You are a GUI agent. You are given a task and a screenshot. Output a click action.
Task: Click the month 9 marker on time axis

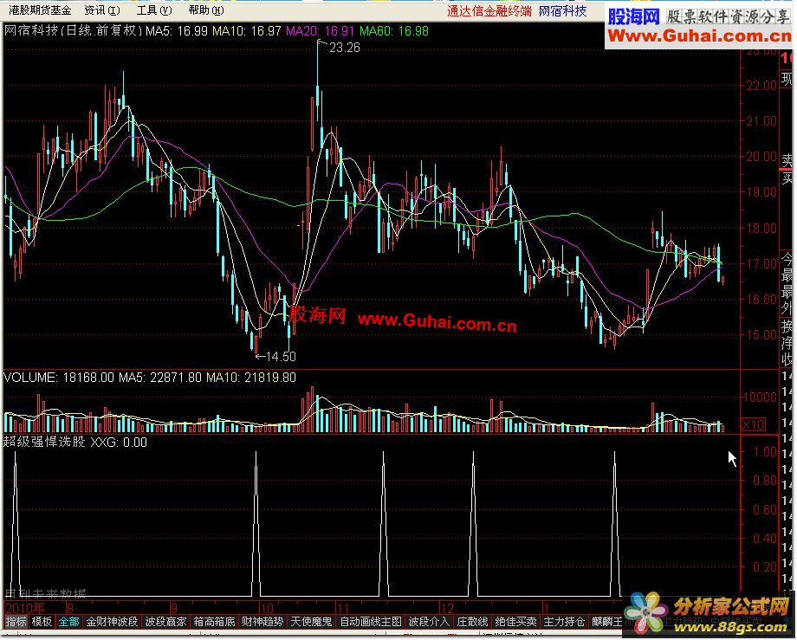[174, 609]
